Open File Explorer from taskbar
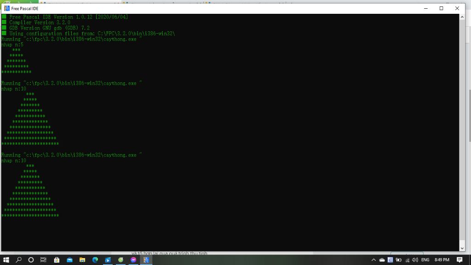471x265 pixels. [82, 260]
